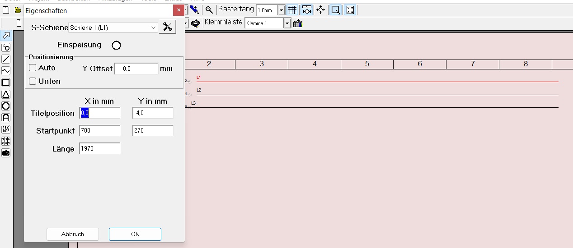Select the rectangle drawing tool
The height and width of the screenshot is (248, 573).
(x=6, y=83)
